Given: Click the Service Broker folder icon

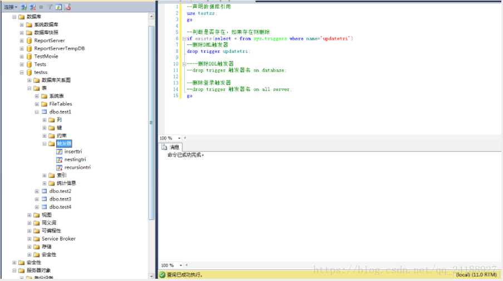Looking at the screenshot, I should click(37, 239).
